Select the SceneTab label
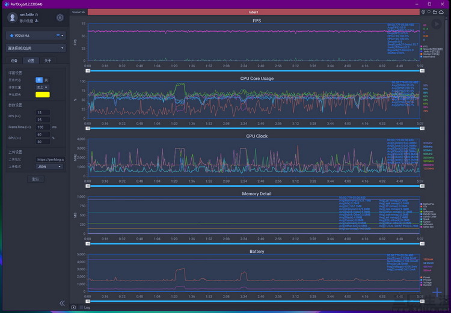The image size is (451, 313). coord(78,12)
